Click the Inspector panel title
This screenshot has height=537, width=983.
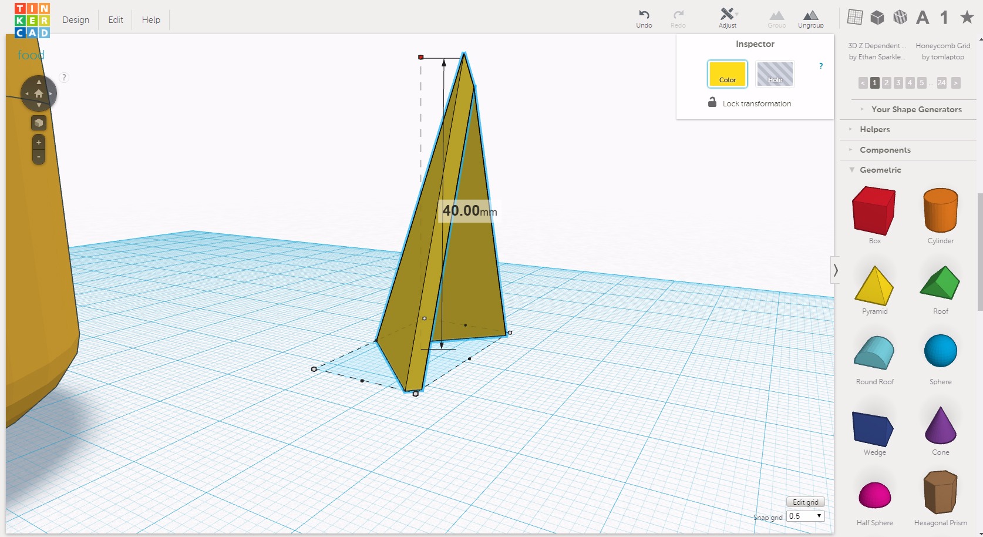click(x=755, y=44)
